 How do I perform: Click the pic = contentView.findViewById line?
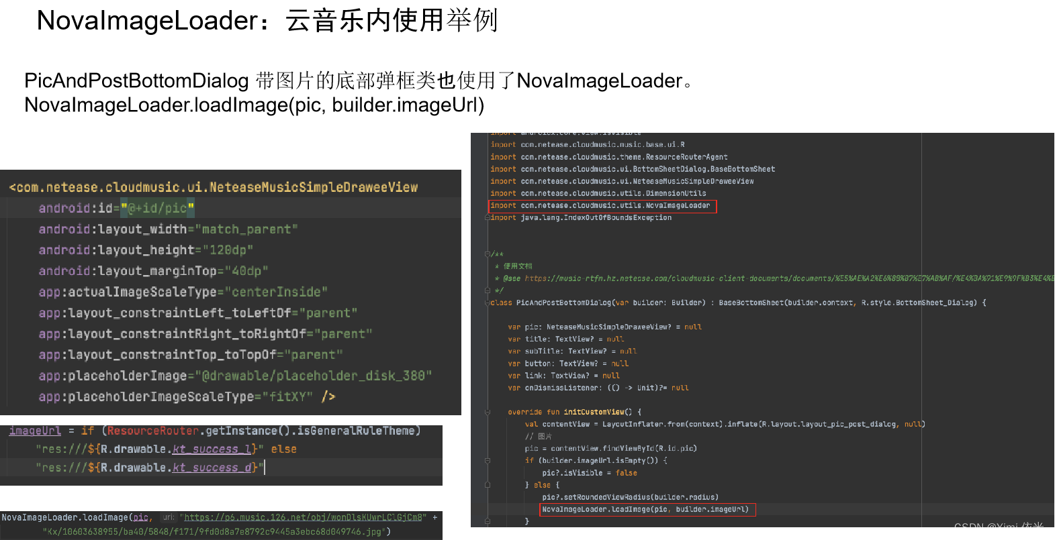[x=611, y=449]
